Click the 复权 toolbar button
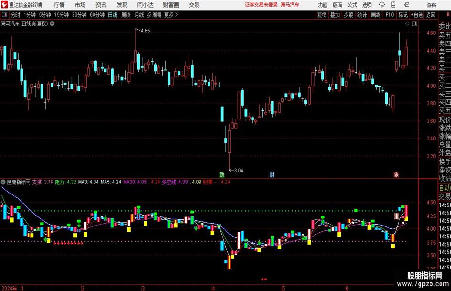This screenshot has height=291, width=451. click(322, 15)
